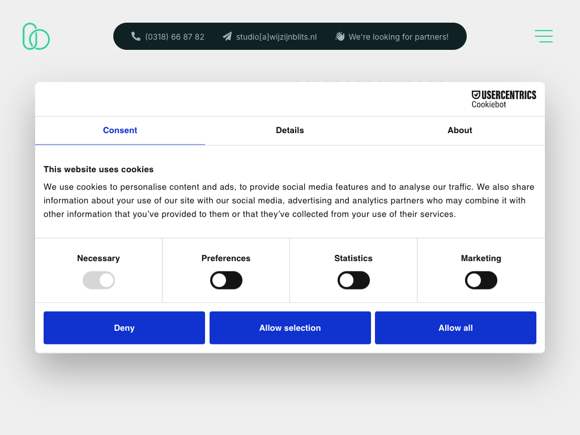Enable the Statistics cookies switch

[353, 280]
